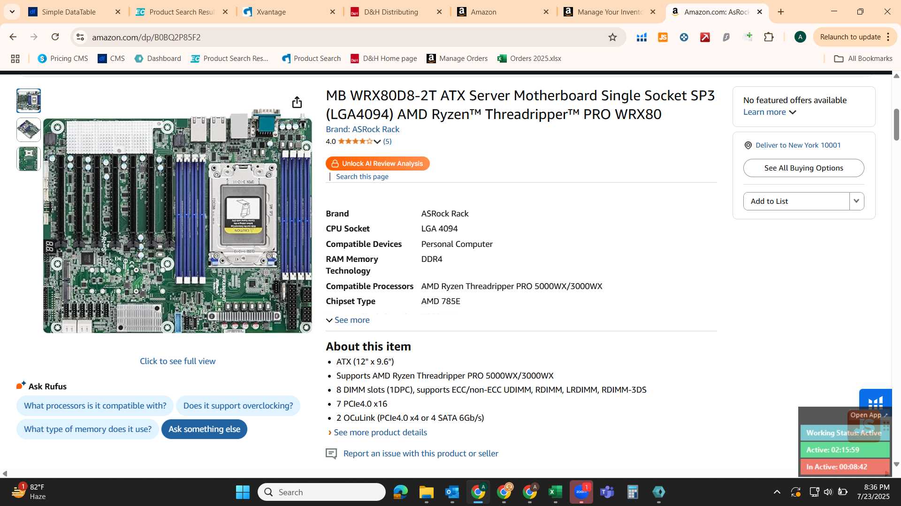Expand the Learn more offers chevron
The height and width of the screenshot is (506, 901).
click(793, 112)
